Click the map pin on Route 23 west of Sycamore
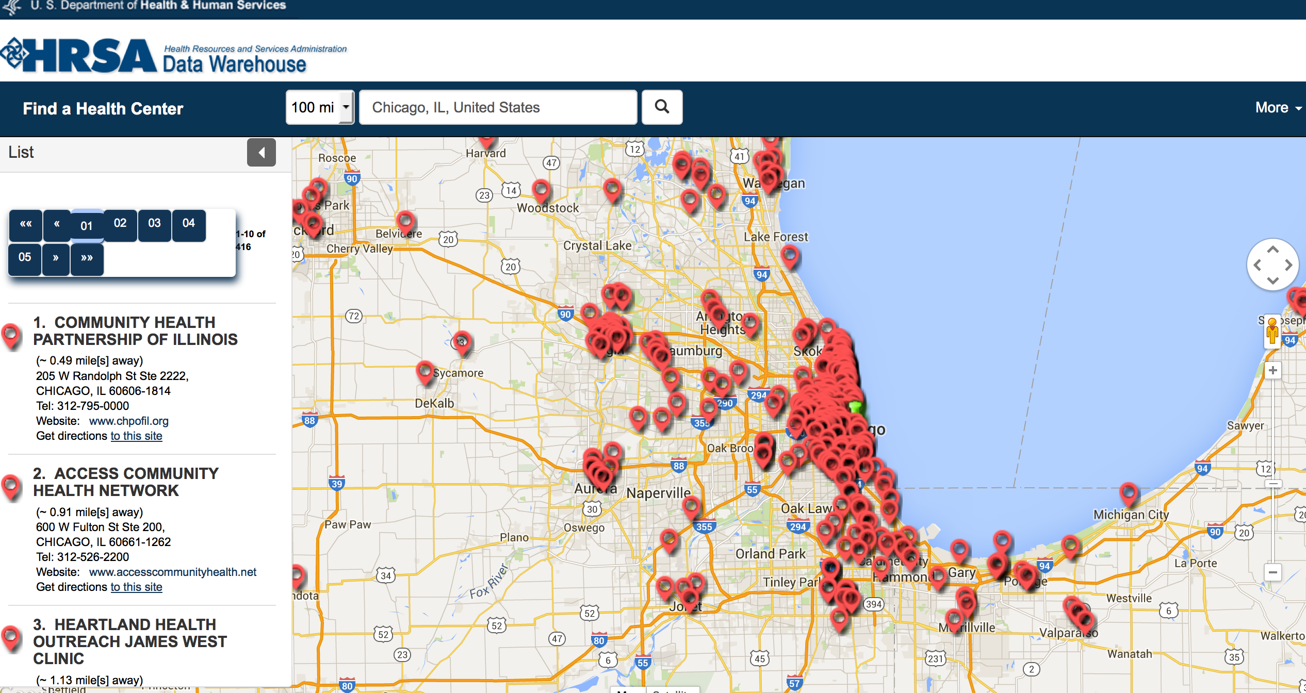Screen dimensions: 1306x693 coord(462,343)
